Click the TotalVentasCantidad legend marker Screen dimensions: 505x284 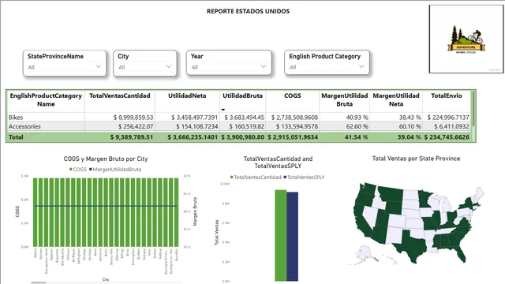[231, 177]
